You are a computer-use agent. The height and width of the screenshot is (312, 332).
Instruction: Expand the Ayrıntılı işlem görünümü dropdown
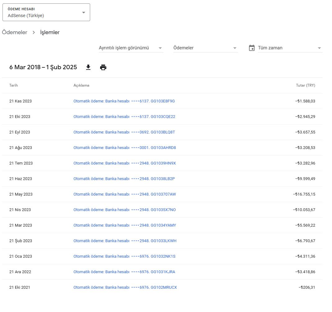tap(131, 48)
